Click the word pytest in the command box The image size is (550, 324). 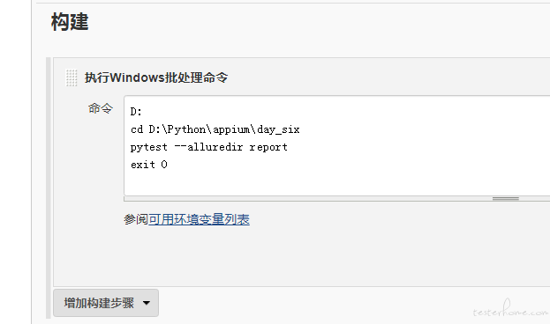click(148, 147)
